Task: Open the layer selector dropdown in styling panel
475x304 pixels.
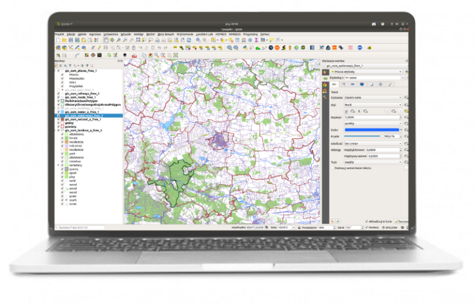Action: (x=365, y=65)
